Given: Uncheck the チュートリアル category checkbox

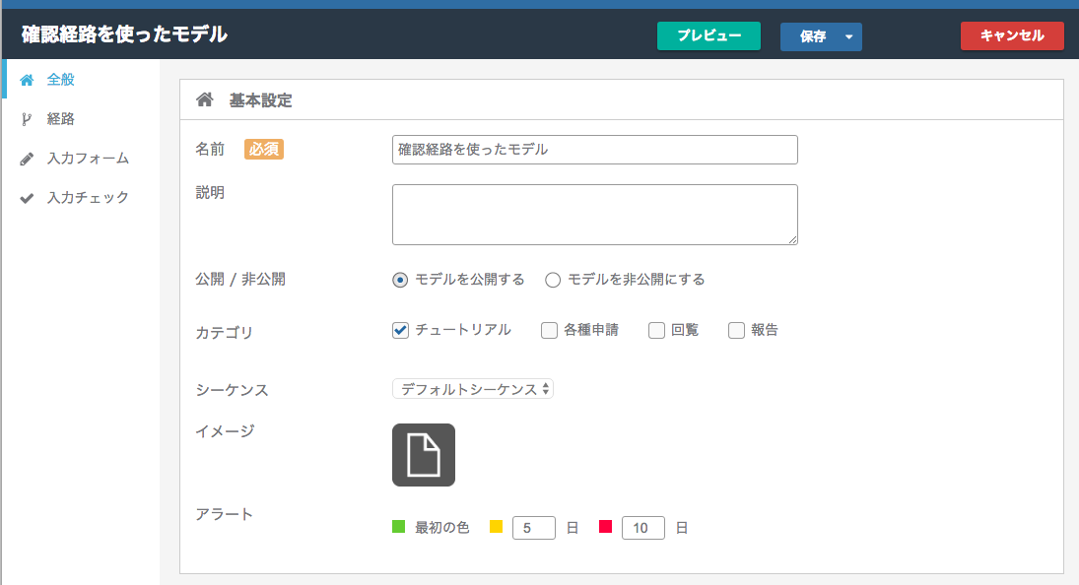Looking at the screenshot, I should [400, 330].
